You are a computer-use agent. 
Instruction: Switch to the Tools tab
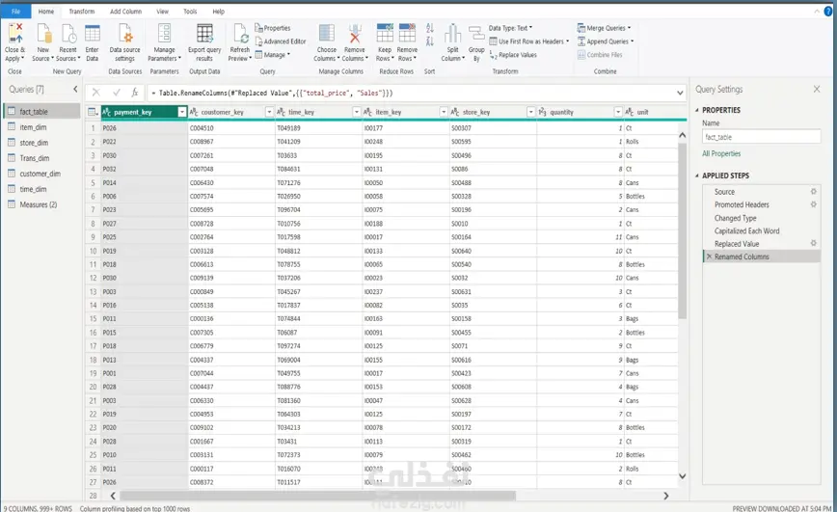click(190, 12)
